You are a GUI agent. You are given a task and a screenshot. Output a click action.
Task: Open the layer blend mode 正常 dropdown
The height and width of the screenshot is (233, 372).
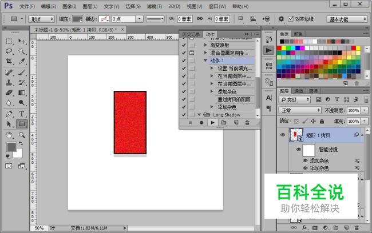click(300, 110)
